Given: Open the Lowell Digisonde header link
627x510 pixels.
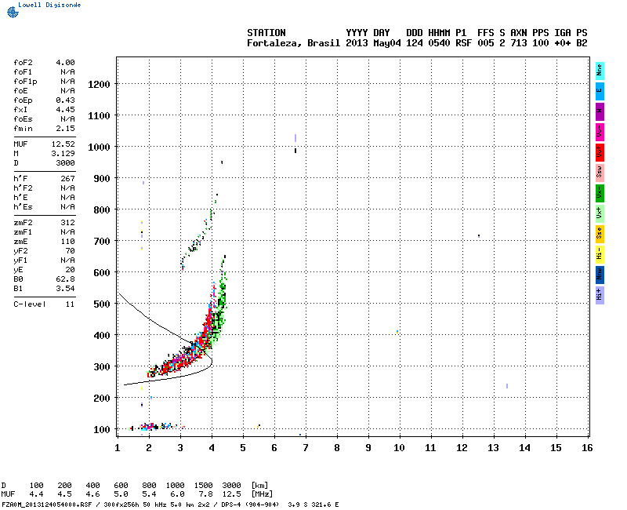Looking at the screenshot, I should [x=49, y=5].
